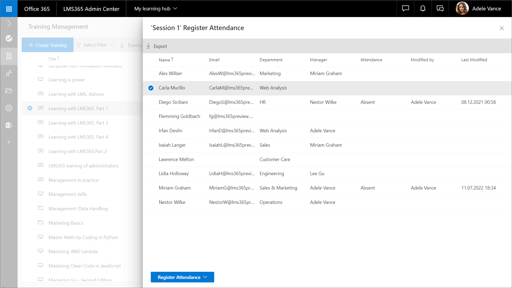This screenshot has height=288, width=512.
Task: Close the Register Attendance panel
Action: pos(502,28)
